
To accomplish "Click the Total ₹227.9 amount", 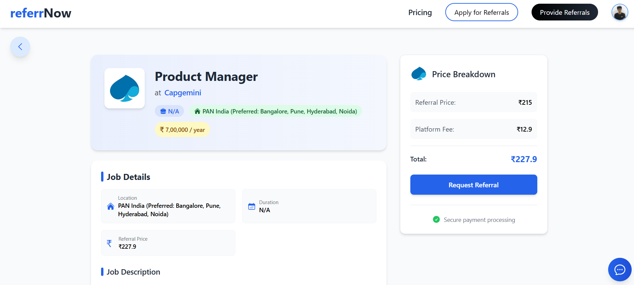I will [524, 159].
